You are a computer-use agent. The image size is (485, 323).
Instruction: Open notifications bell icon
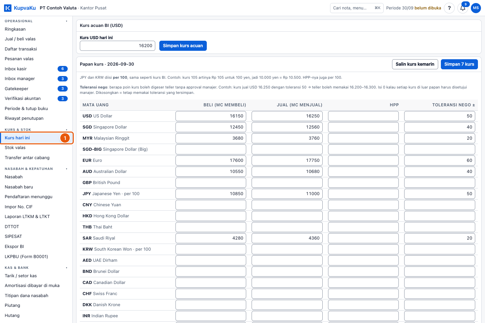click(x=463, y=8)
